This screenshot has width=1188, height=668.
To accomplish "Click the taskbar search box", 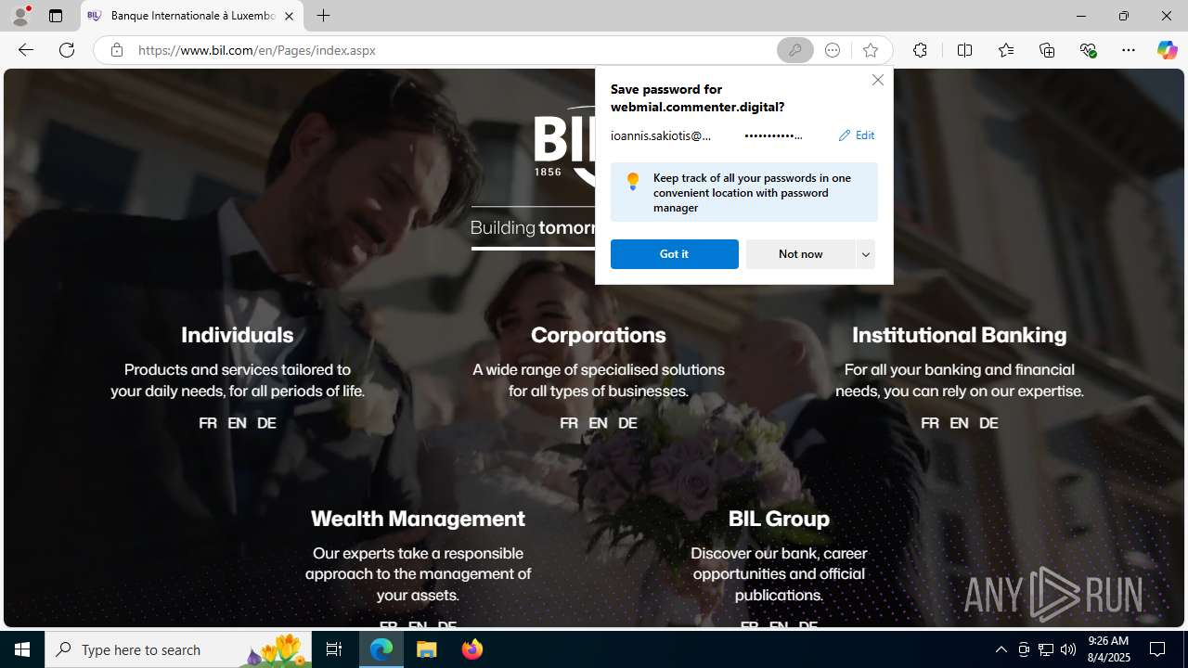I will point(176,649).
